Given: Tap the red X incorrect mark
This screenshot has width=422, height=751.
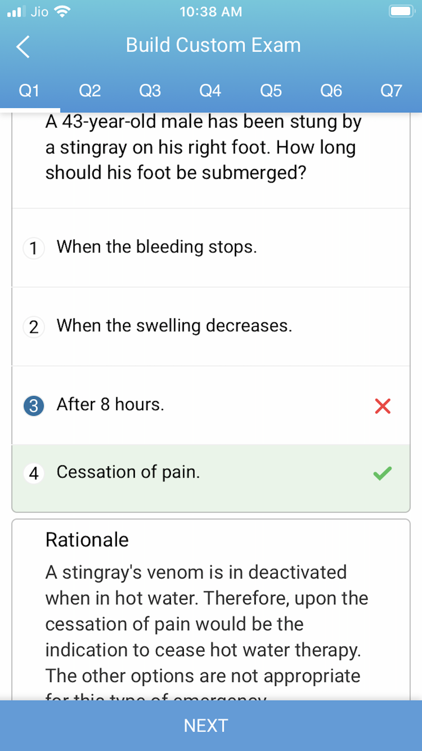Looking at the screenshot, I should (383, 406).
